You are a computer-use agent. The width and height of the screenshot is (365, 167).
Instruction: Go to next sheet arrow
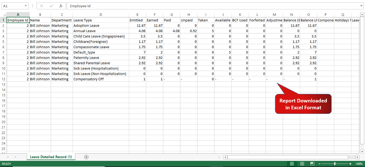[15, 157]
